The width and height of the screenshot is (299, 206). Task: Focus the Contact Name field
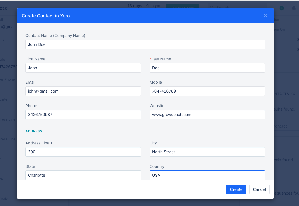[x=145, y=44]
